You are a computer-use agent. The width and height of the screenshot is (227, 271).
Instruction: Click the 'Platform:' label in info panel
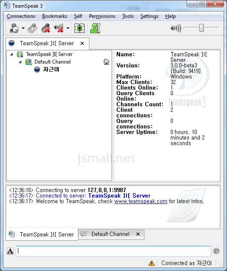(129, 76)
